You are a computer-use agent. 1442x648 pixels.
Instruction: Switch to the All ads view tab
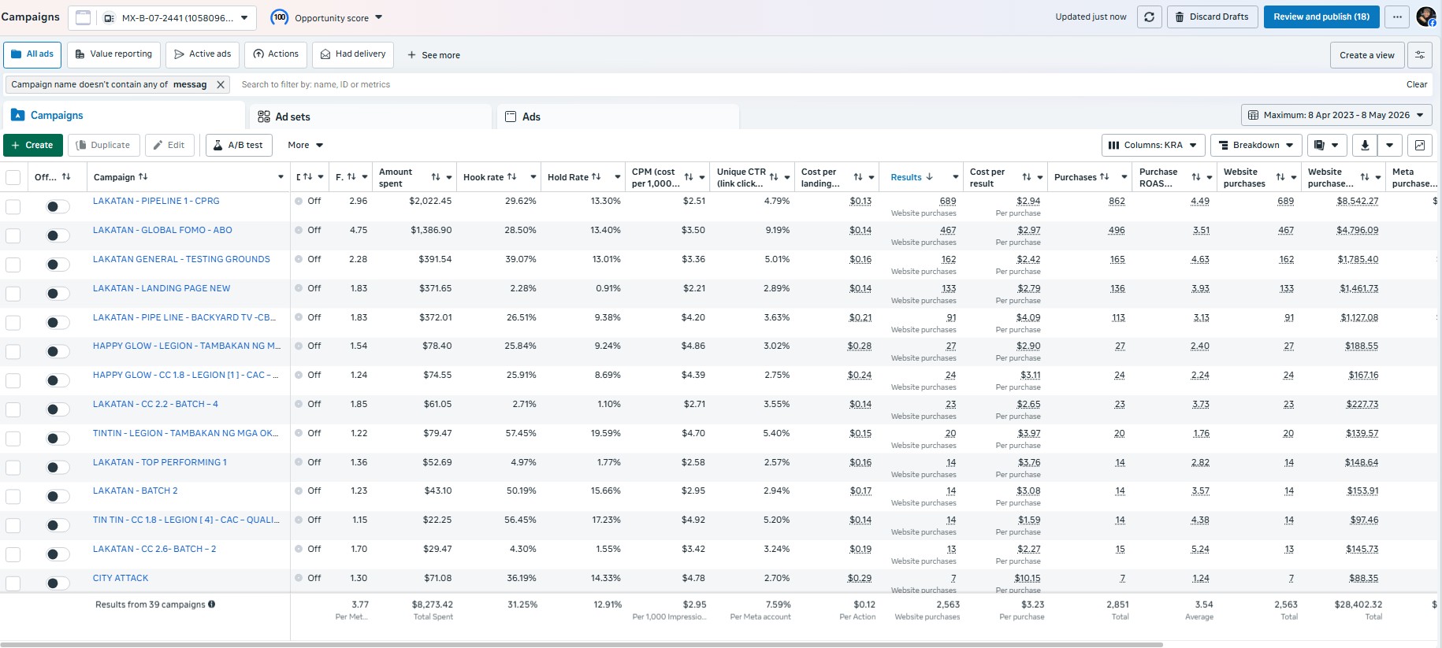tap(32, 54)
